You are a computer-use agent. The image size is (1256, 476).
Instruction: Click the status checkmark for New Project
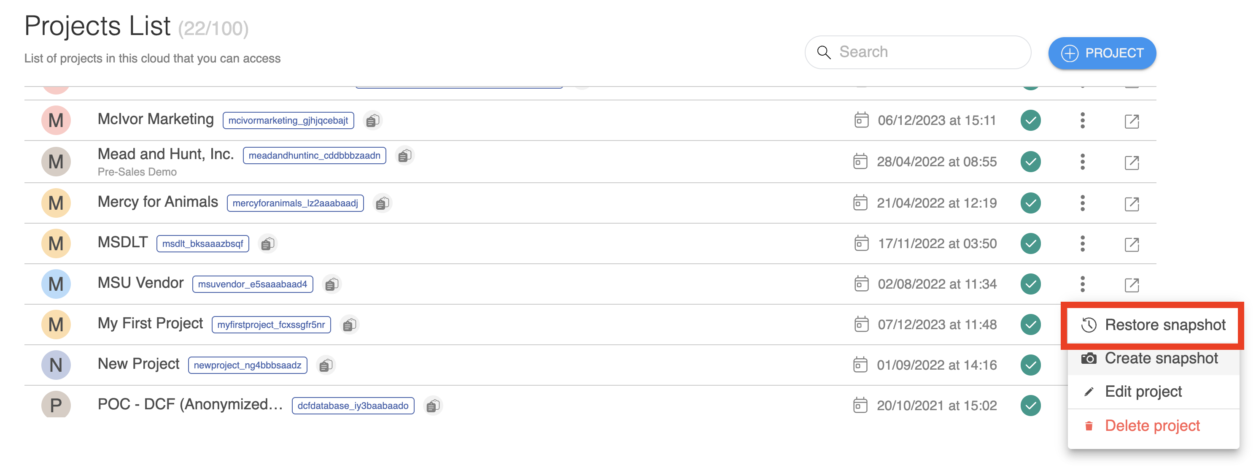pyautogui.click(x=1030, y=365)
